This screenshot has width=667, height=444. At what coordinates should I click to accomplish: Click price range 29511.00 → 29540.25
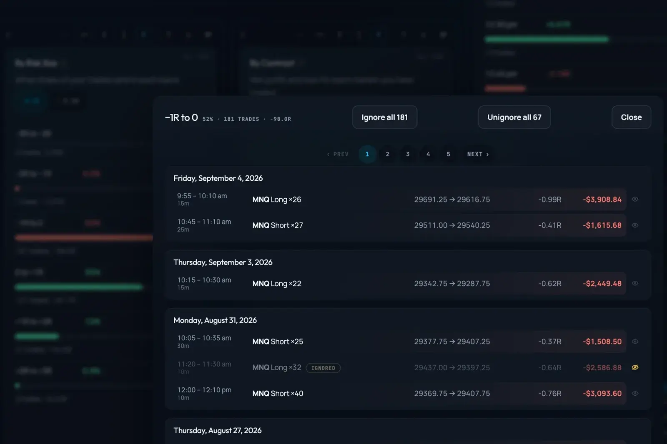point(452,225)
